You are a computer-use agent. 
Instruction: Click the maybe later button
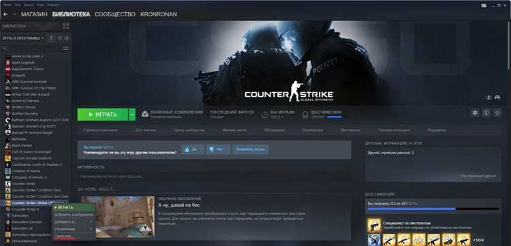(x=250, y=149)
